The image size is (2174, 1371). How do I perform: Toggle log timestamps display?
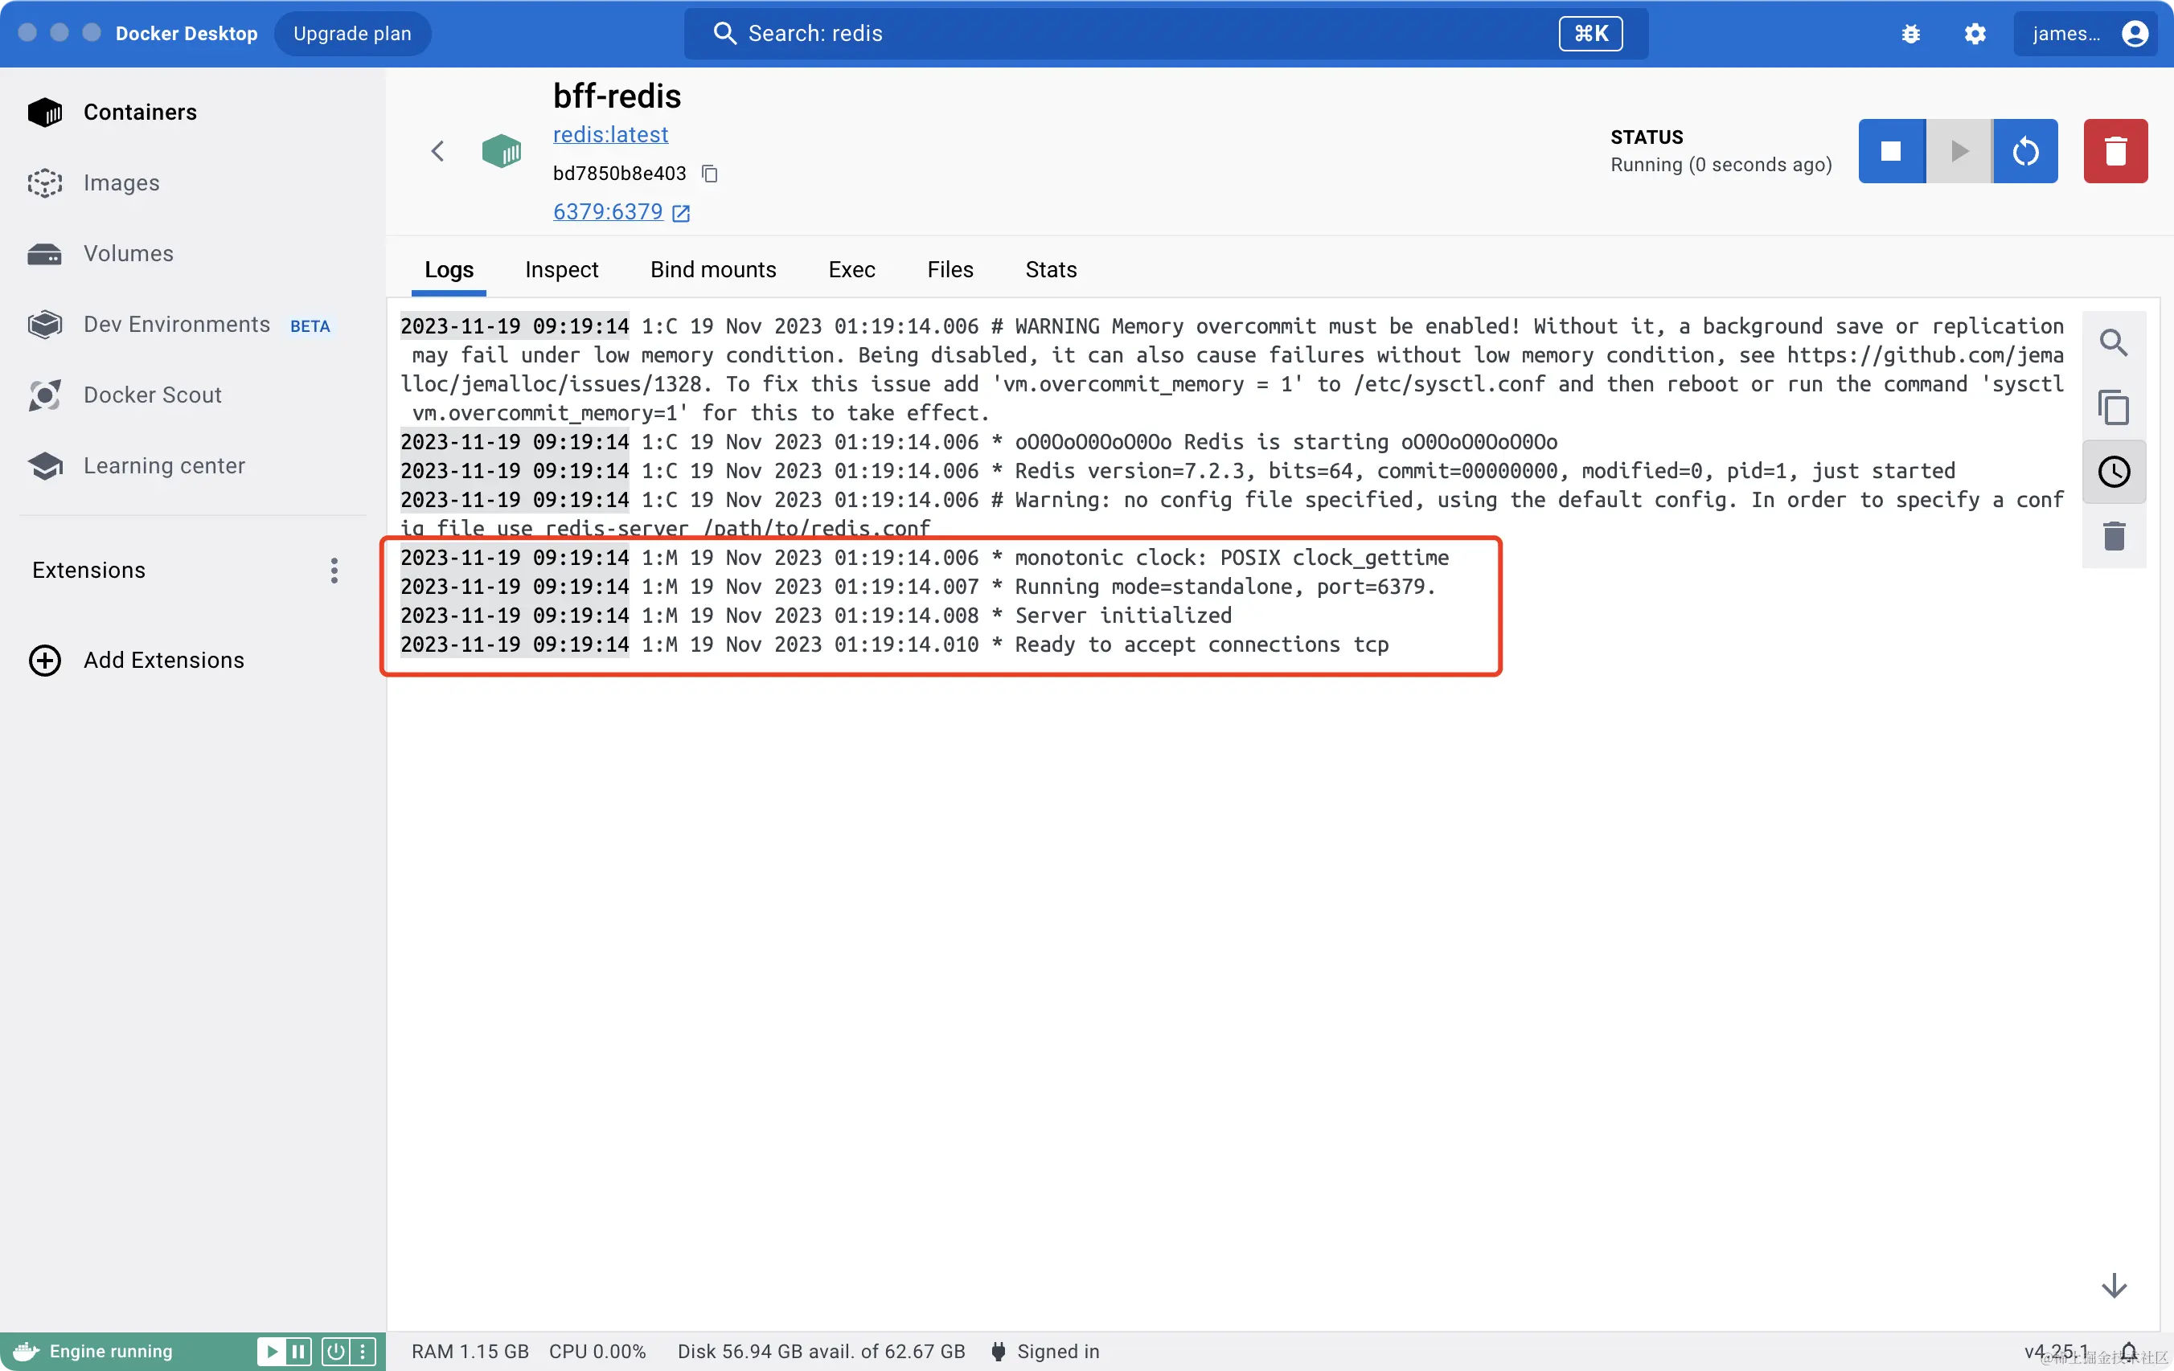coord(2114,472)
